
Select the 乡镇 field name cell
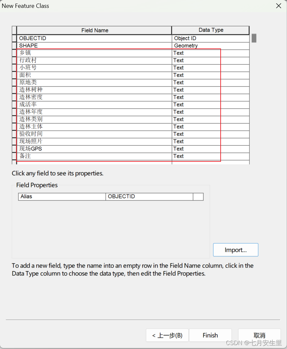[x=94, y=53]
